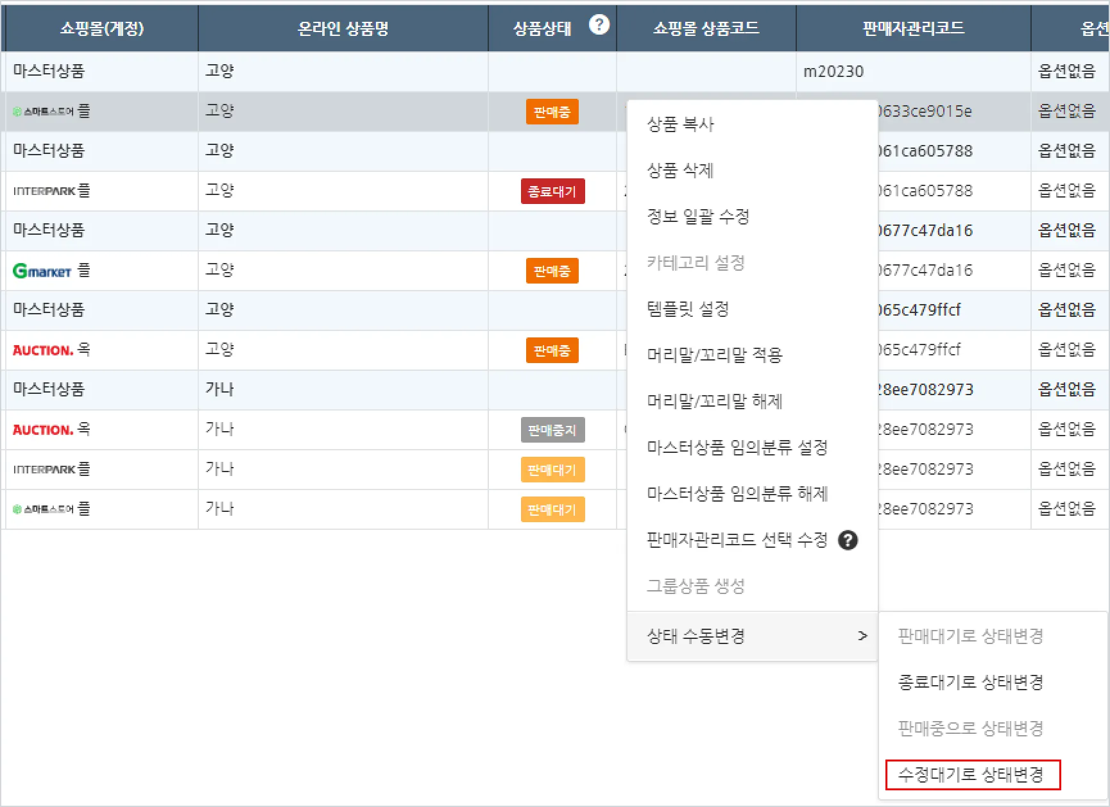Viewport: 1110px width, 807px height.
Task: Click help icon next to 판매자관리코드 선택 수정
Action: point(848,540)
